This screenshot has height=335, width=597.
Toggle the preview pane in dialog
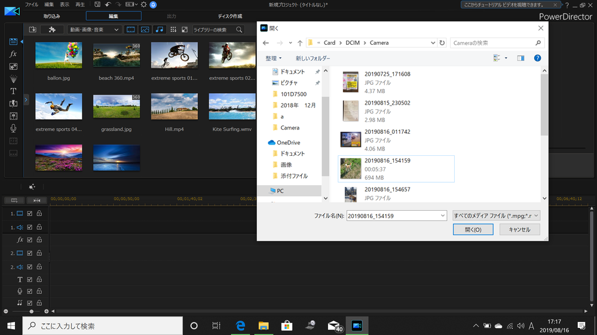tap(521, 58)
